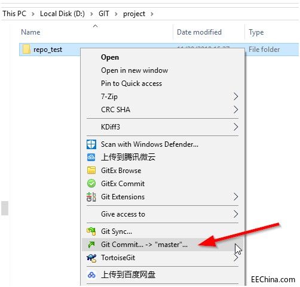The image size is (300, 287).
Task: Select Pin to Quick access
Action: coord(131,84)
